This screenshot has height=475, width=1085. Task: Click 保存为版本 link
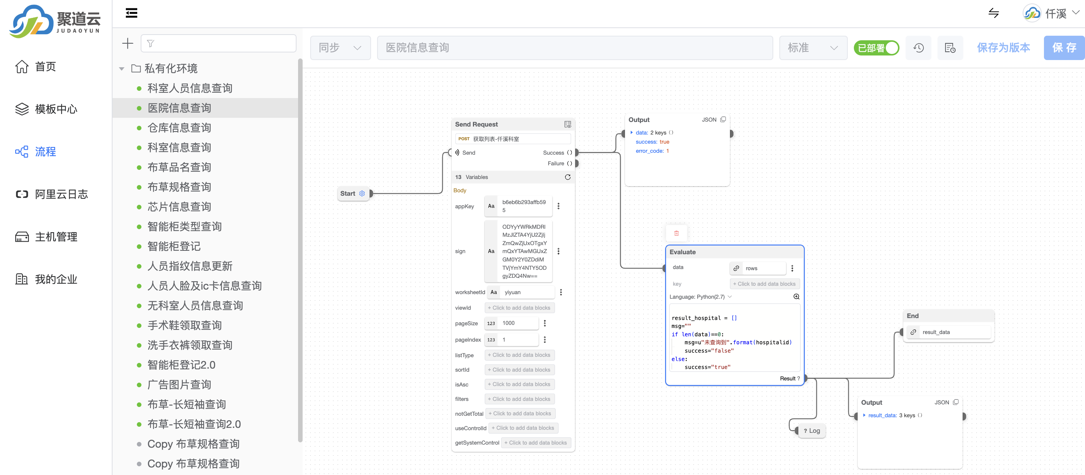[x=1003, y=47]
